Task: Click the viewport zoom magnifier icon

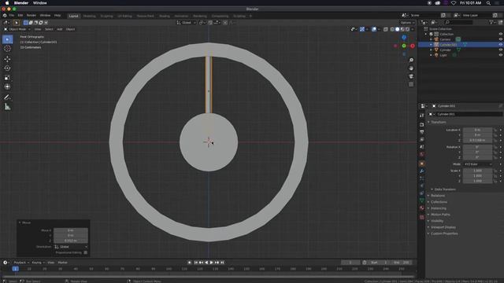Action: pos(411,60)
